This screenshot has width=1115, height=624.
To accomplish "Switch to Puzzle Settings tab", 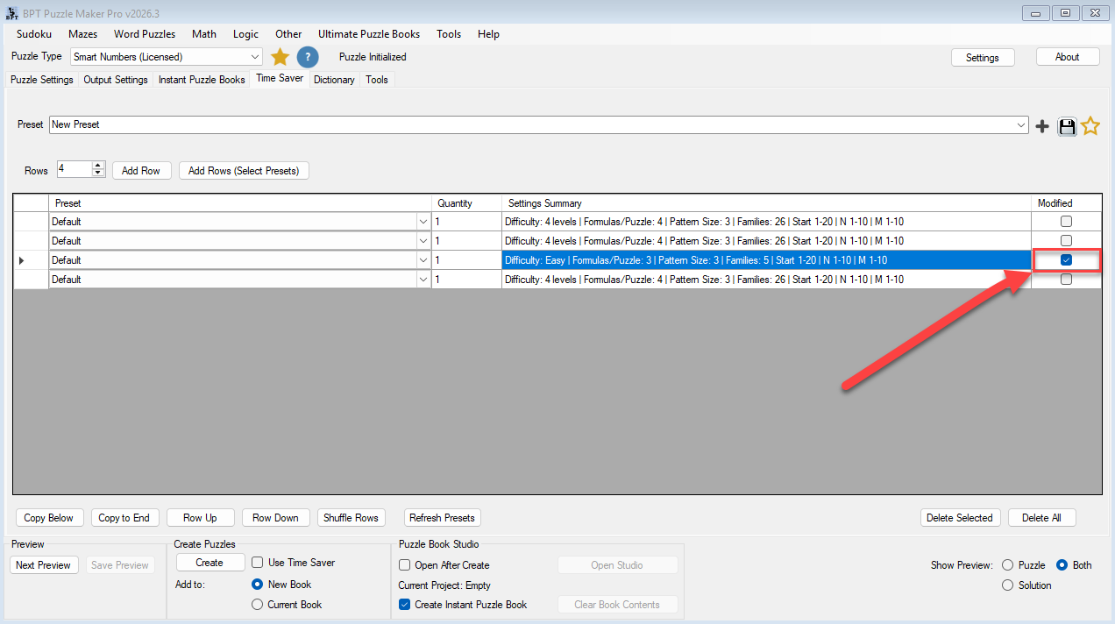I will tap(42, 80).
